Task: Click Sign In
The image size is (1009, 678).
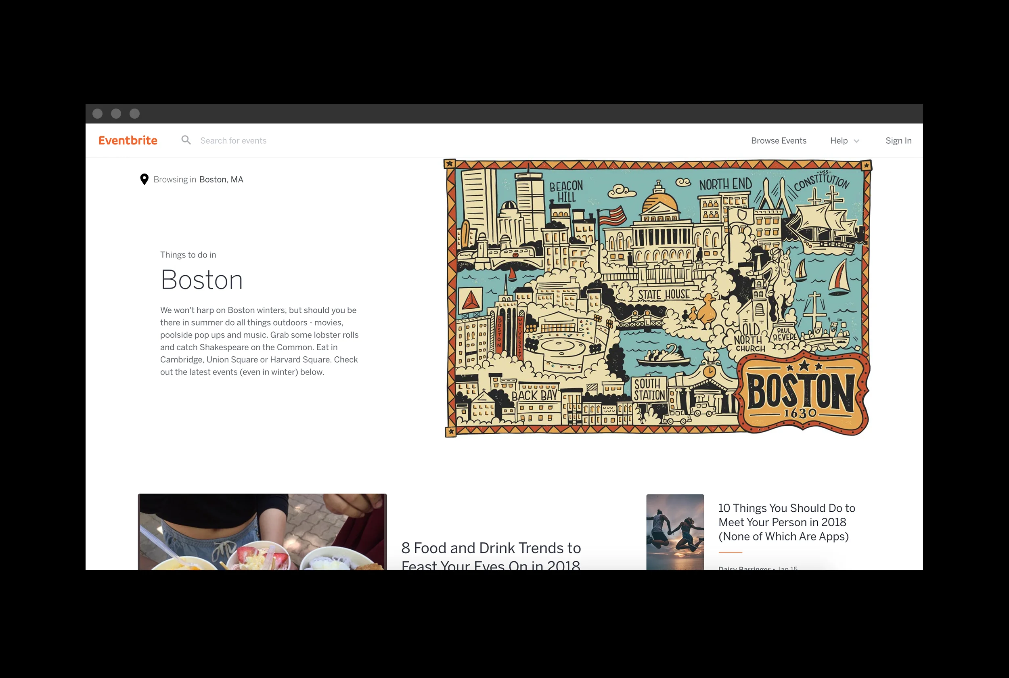Action: click(898, 140)
